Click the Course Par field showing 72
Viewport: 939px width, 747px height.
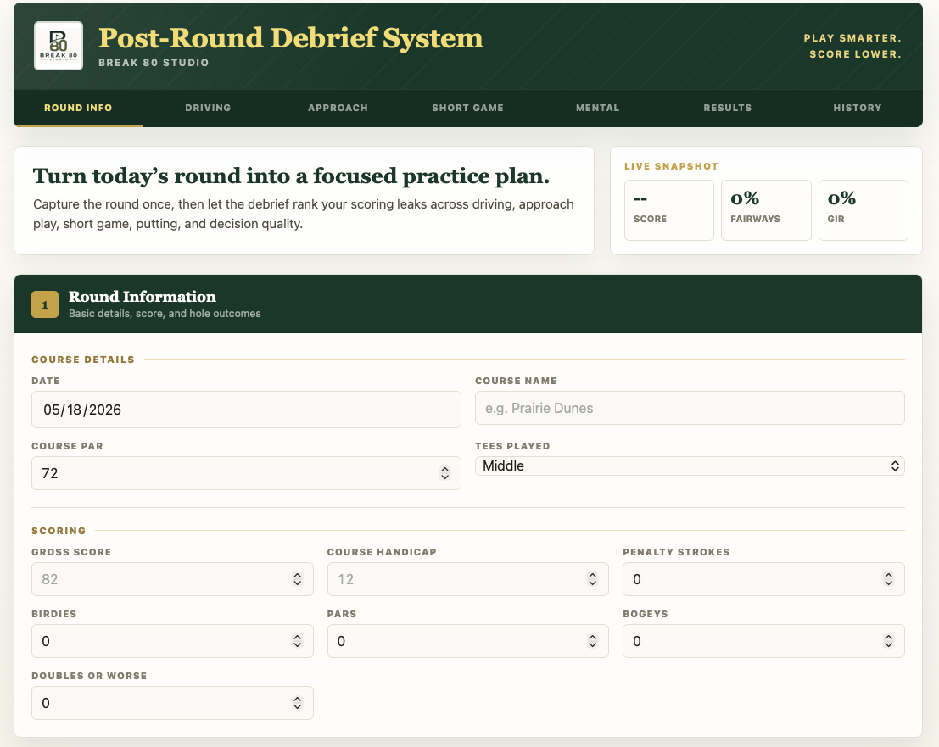(x=246, y=473)
